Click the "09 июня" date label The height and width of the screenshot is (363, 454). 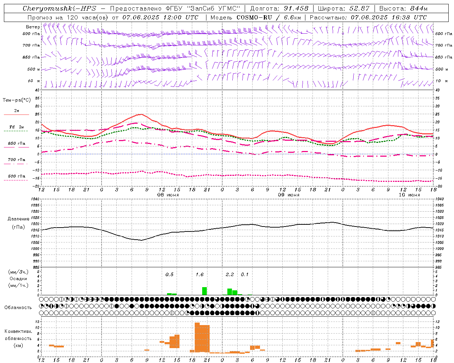(x=289, y=195)
